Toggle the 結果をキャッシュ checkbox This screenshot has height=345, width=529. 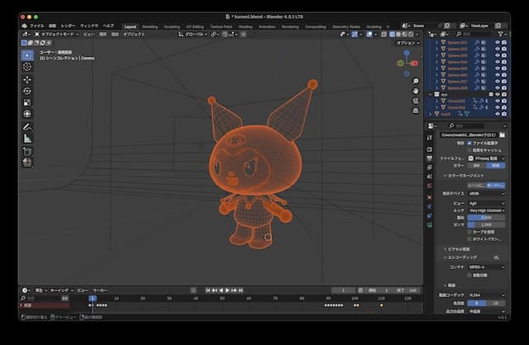[469, 150]
